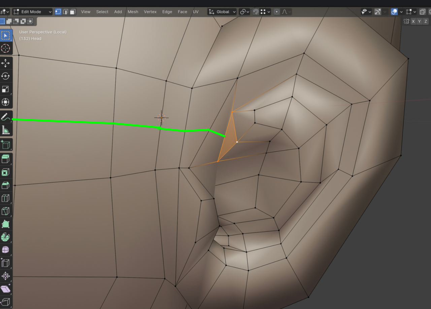Activate the Annotate pencil tool
The image size is (431, 309).
point(5,117)
